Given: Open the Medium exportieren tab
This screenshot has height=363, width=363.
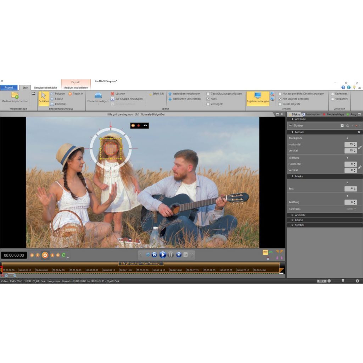Looking at the screenshot, I should [76, 88].
